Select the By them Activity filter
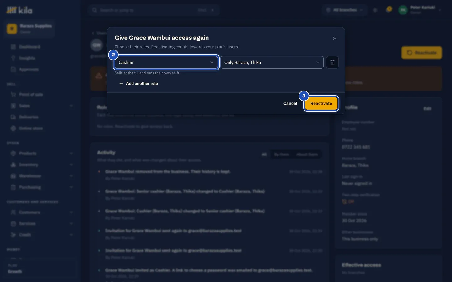 (282, 154)
